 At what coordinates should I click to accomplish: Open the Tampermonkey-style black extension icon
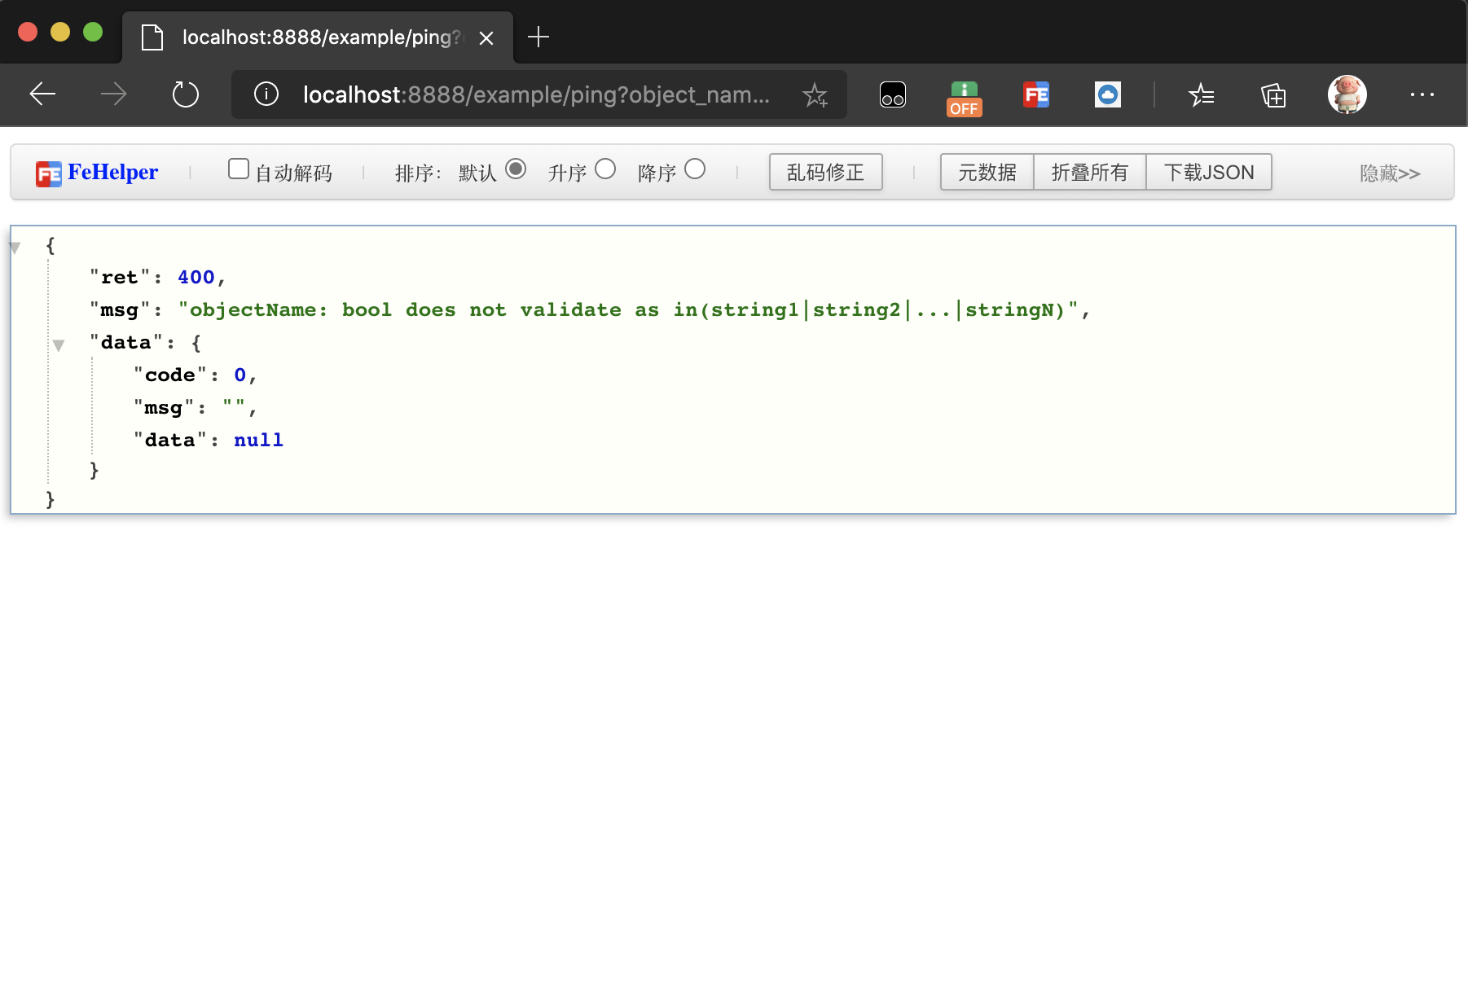pos(893,95)
